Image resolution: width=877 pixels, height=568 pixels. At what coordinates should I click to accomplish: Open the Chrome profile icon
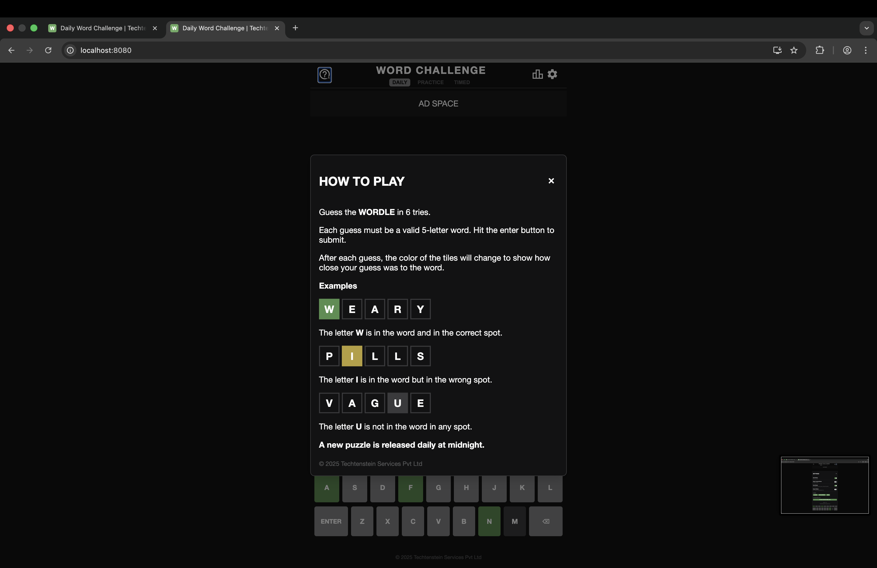(x=847, y=51)
